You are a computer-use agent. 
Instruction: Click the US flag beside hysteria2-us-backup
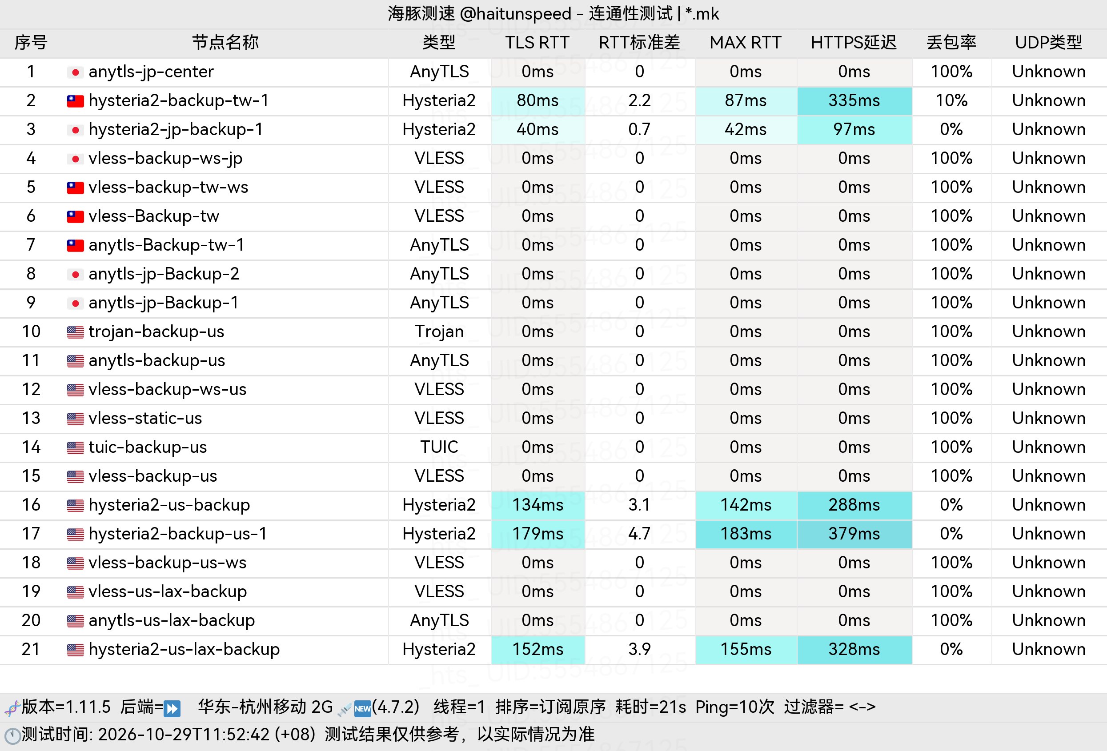[75, 505]
